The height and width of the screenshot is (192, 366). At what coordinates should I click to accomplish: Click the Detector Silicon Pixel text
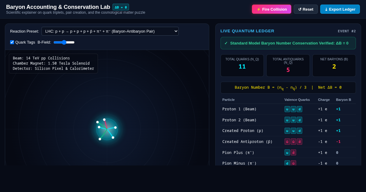[x=53, y=69]
